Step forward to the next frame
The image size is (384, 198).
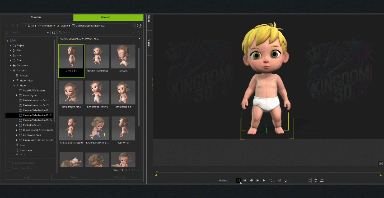pyautogui.click(x=258, y=180)
